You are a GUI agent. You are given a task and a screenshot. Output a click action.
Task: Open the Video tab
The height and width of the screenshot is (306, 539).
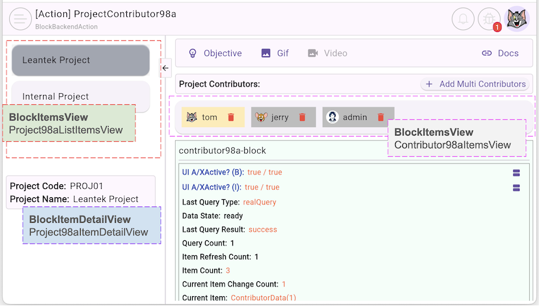click(x=327, y=53)
